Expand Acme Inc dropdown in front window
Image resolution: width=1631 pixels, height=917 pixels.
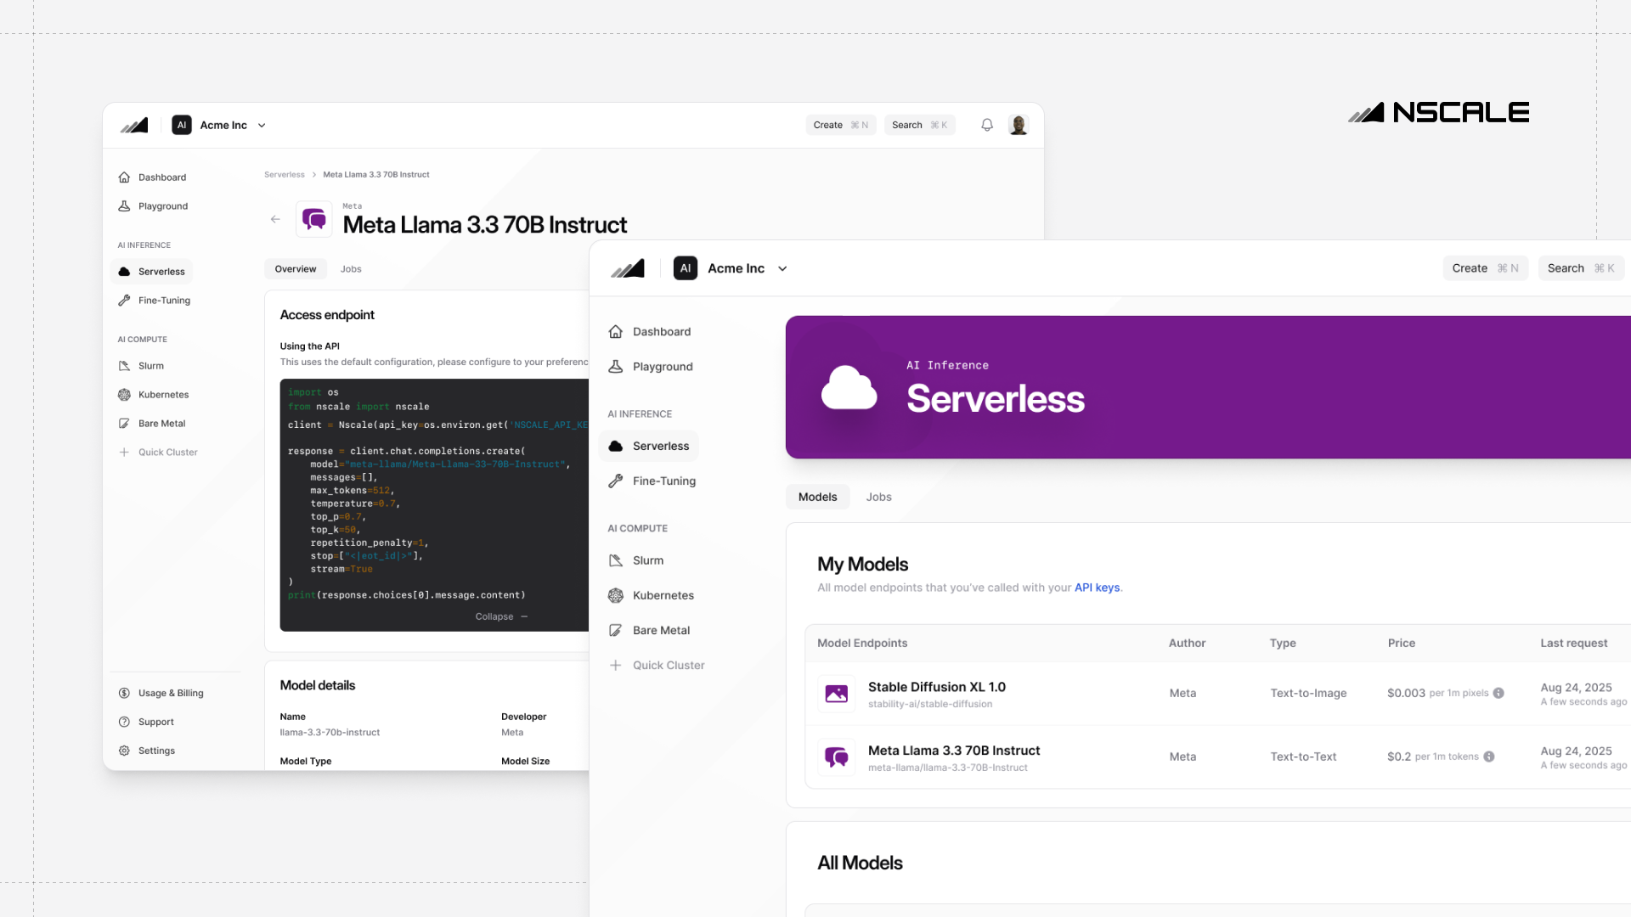coord(782,268)
